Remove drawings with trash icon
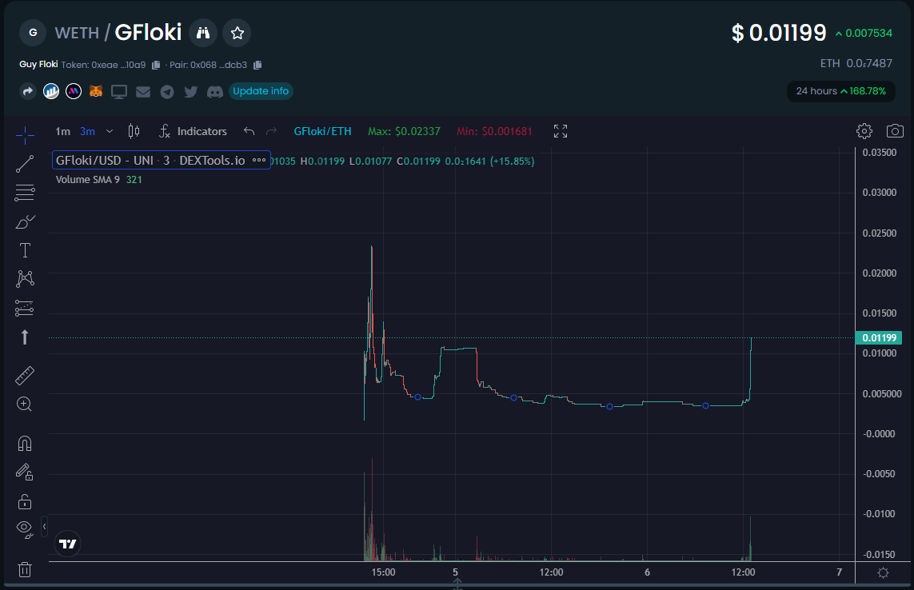 tap(25, 569)
